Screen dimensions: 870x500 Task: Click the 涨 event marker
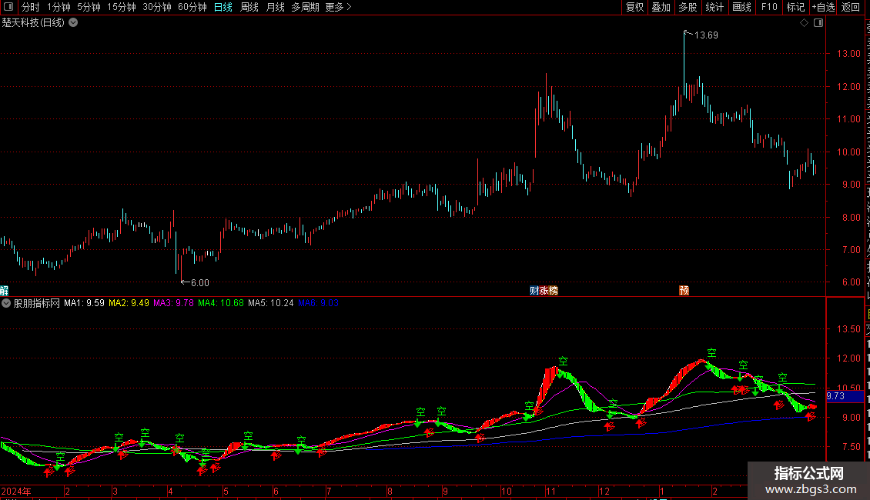click(544, 291)
